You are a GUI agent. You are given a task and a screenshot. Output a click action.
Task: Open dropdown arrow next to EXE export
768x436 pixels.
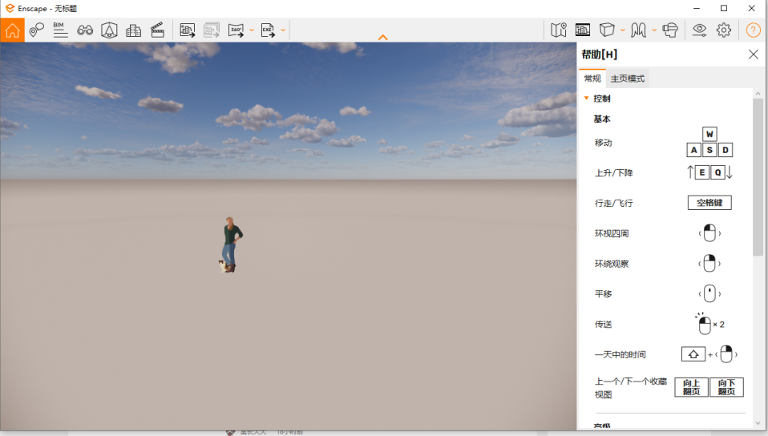point(283,30)
